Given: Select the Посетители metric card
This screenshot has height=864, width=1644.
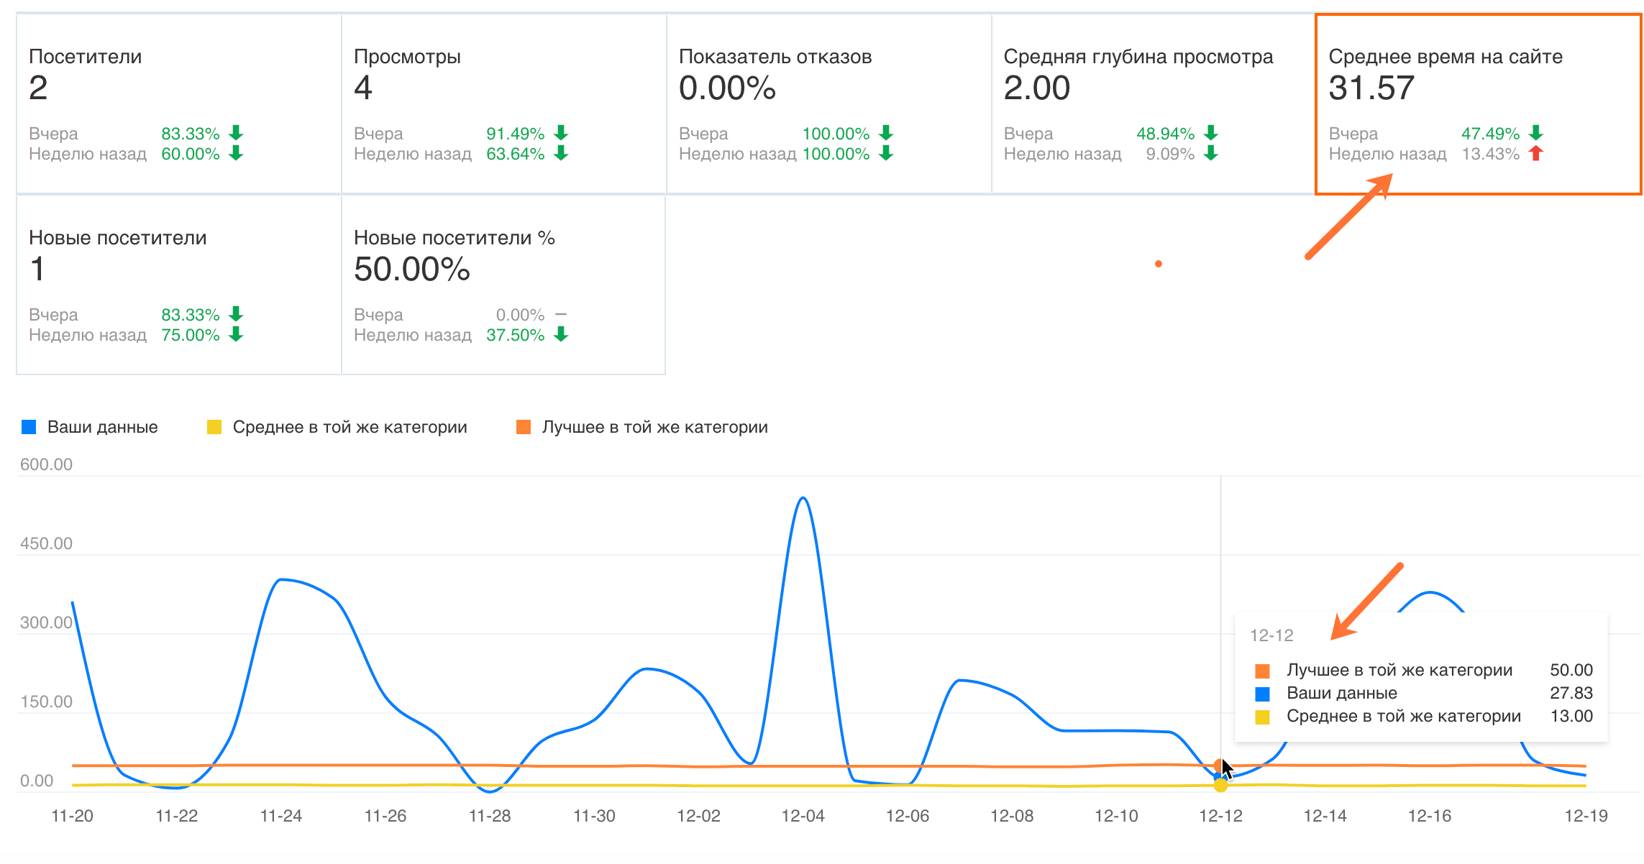Looking at the screenshot, I should click(178, 104).
